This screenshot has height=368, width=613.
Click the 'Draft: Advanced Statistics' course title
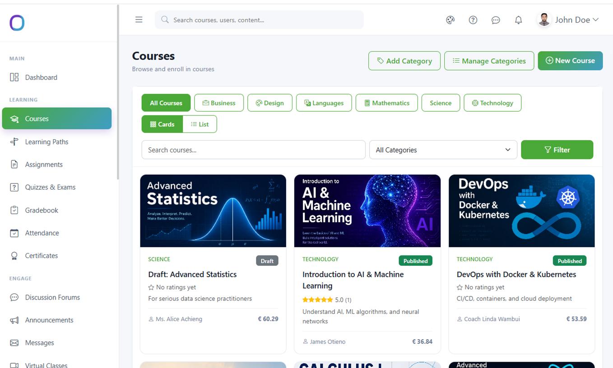192,274
